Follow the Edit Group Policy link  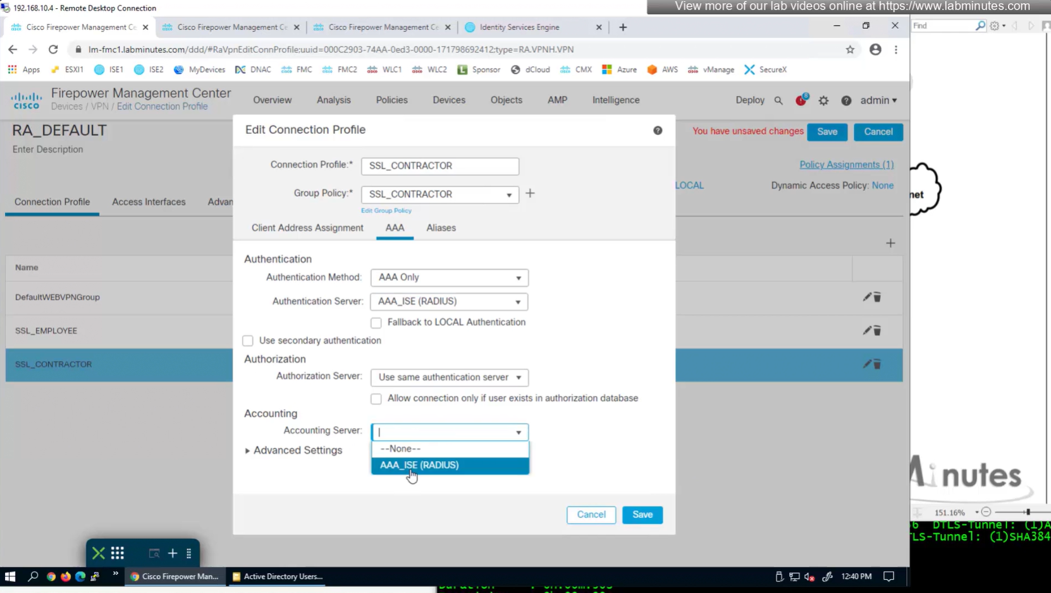coord(386,211)
